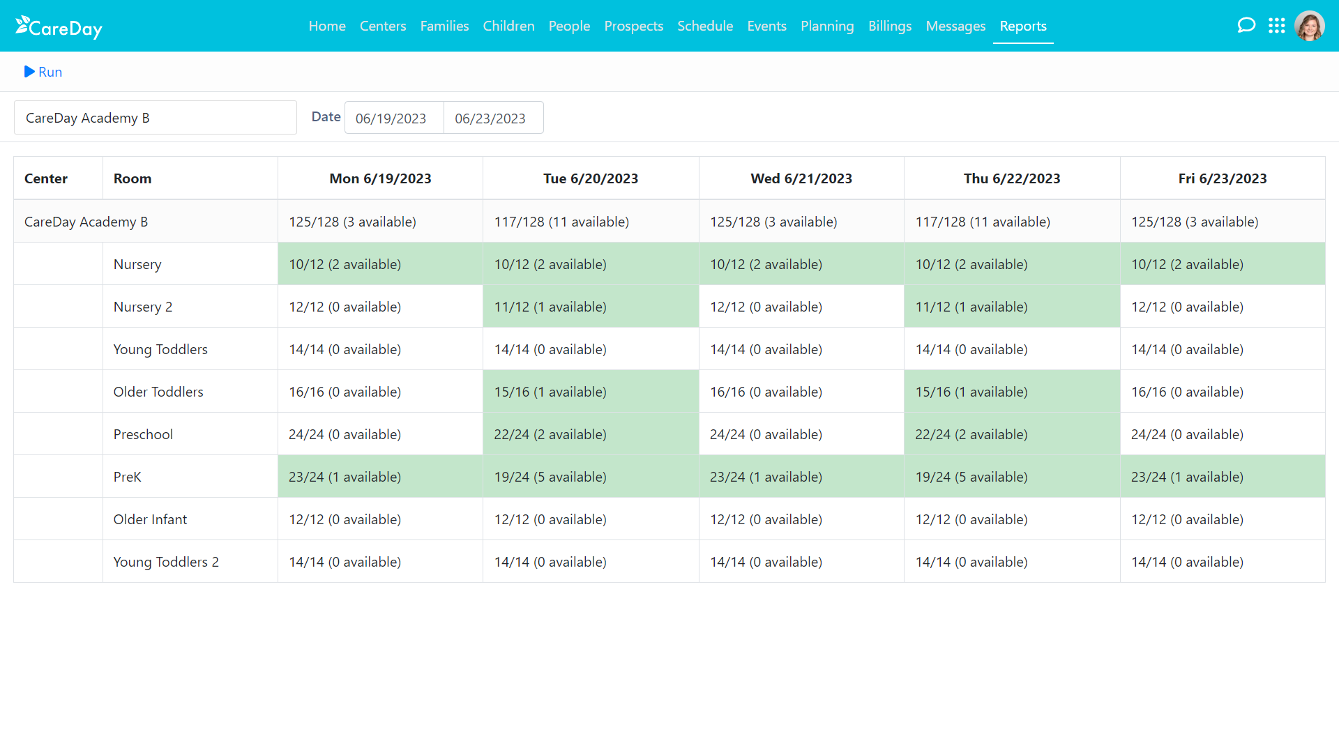Screen dimensions: 1339x750
Task: Open the Messages section
Action: point(955,26)
